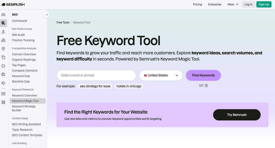
Task: Collapse the SEO sidebar with the double chevron
Action: tap(47, 15)
